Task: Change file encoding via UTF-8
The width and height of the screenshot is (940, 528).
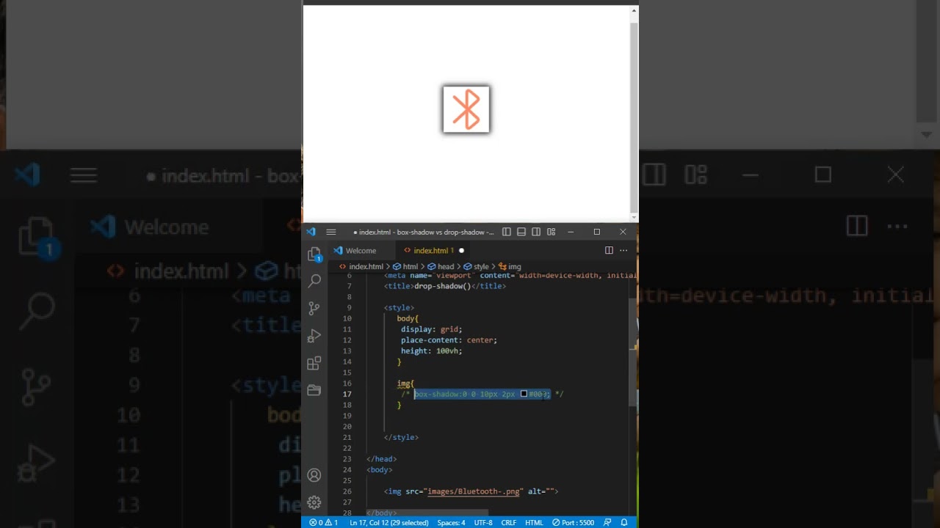Action: (x=483, y=523)
